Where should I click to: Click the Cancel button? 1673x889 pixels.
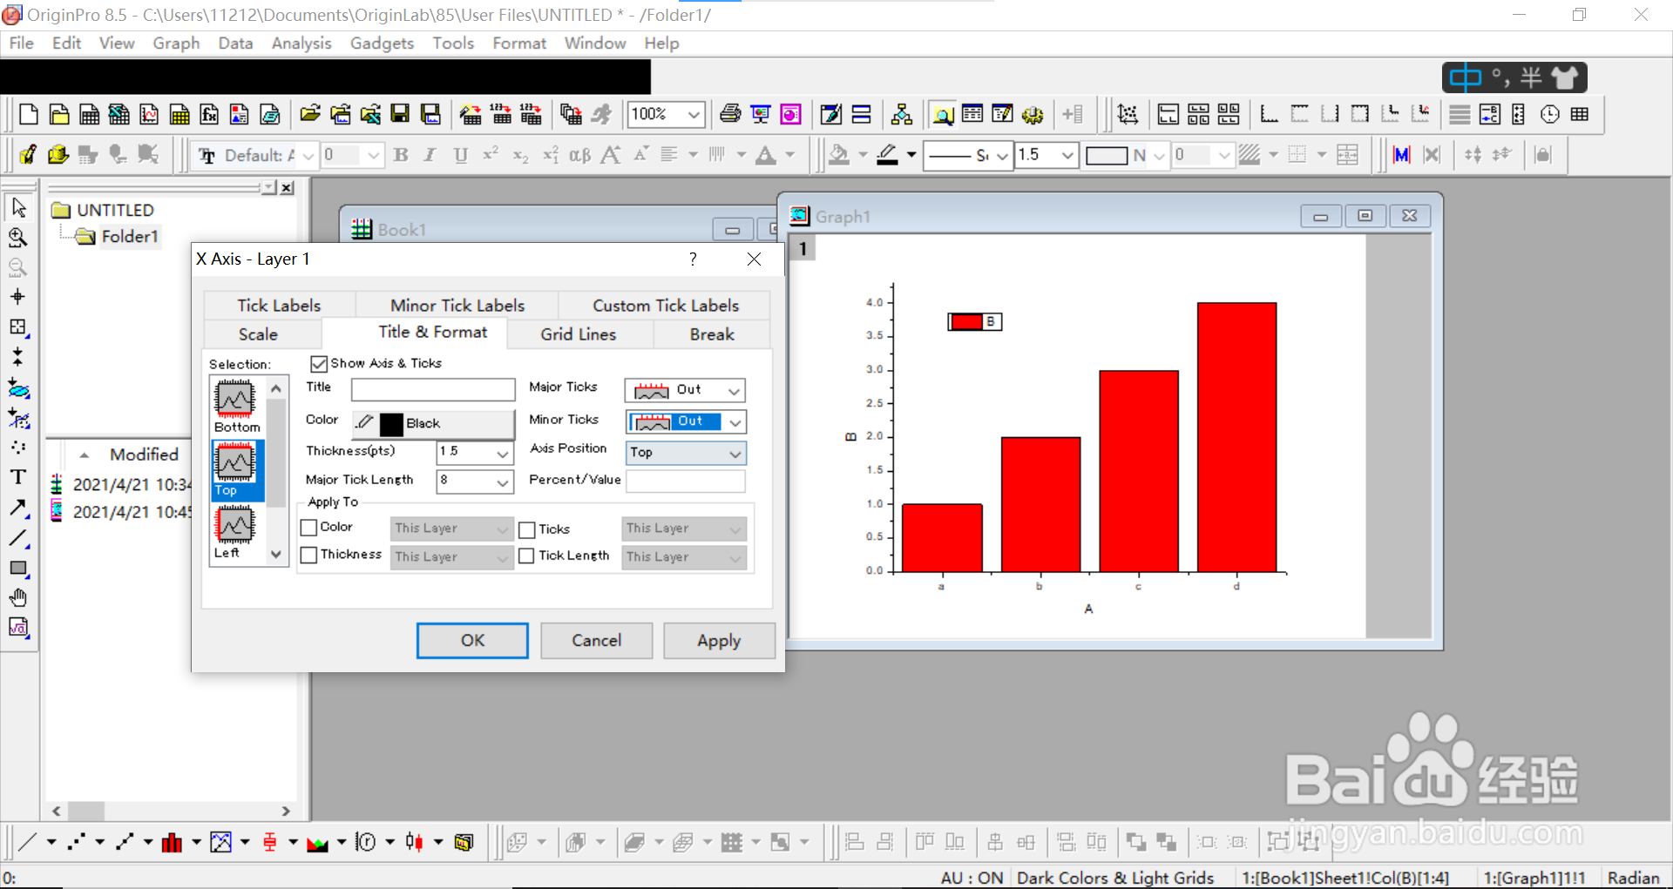596,641
